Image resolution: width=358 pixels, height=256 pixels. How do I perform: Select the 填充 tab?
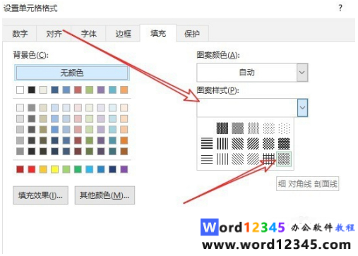click(x=158, y=33)
